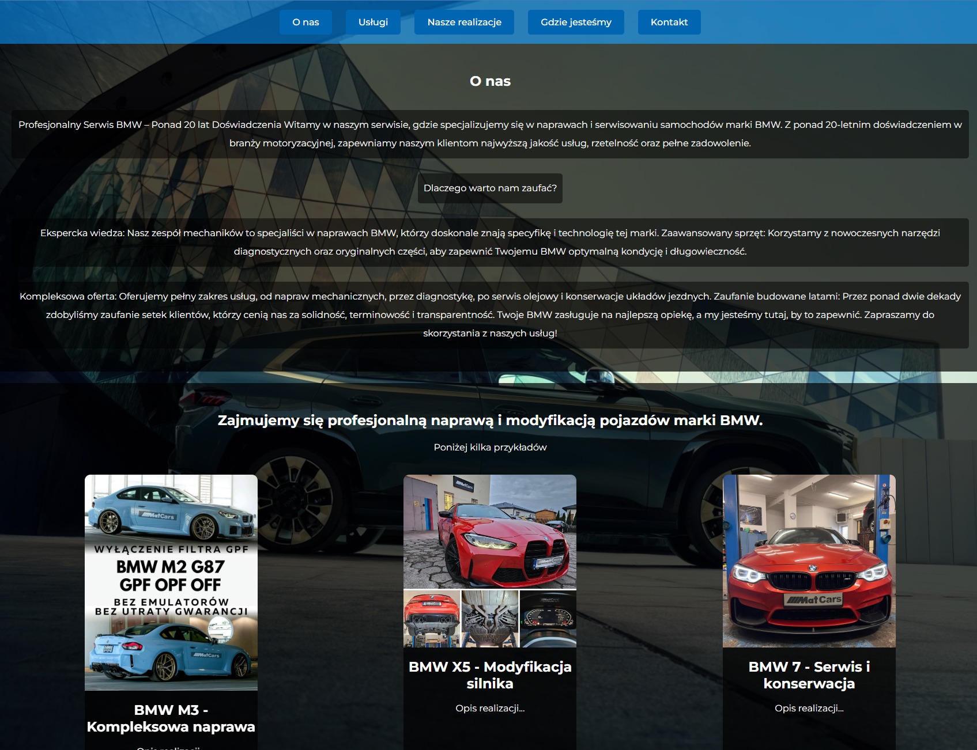The width and height of the screenshot is (977, 750).
Task: Click Opis realizacji under BMW 7 card
Action: [809, 708]
